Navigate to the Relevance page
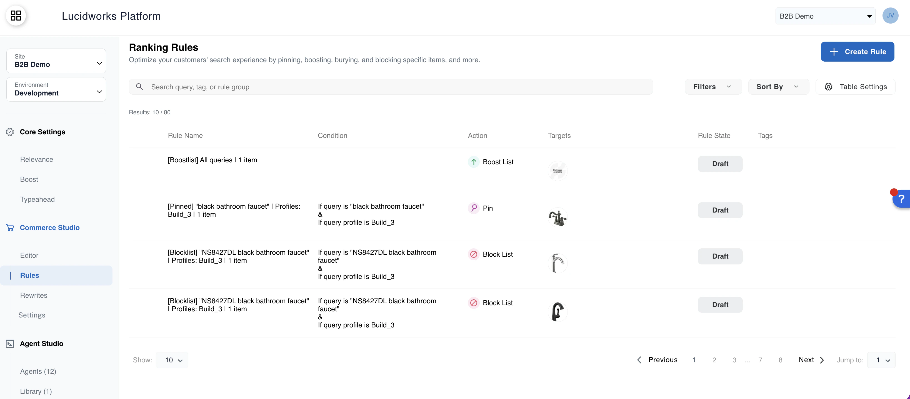This screenshot has height=399, width=910. click(36, 159)
